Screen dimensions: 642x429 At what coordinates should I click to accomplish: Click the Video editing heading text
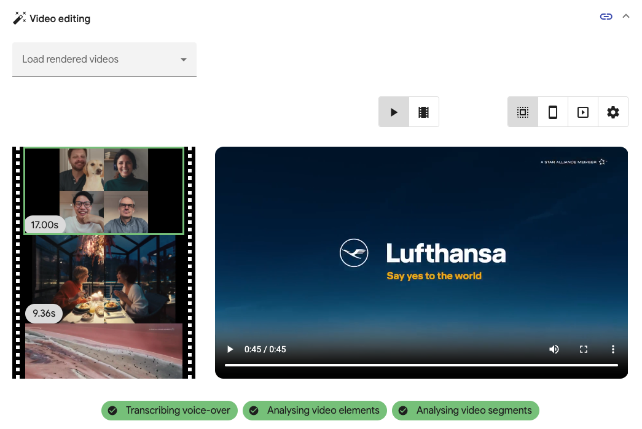[60, 19]
